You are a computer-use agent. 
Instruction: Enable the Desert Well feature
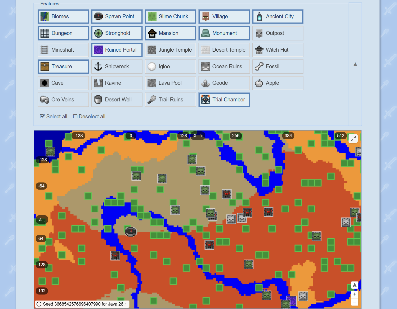pos(117,100)
